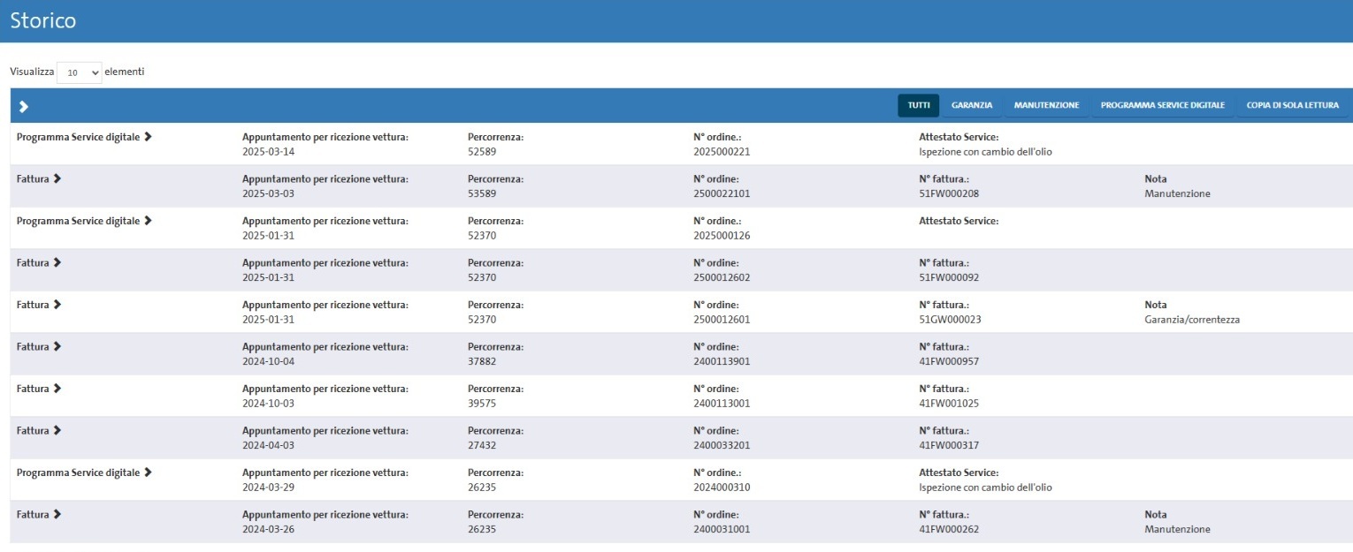Click mileage value 39575

coord(482,404)
